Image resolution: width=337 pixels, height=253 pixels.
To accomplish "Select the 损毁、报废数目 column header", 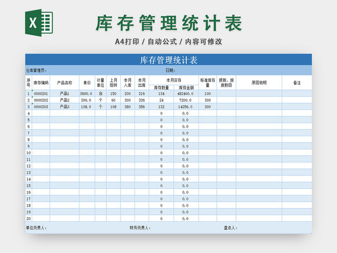I will 226,83.
